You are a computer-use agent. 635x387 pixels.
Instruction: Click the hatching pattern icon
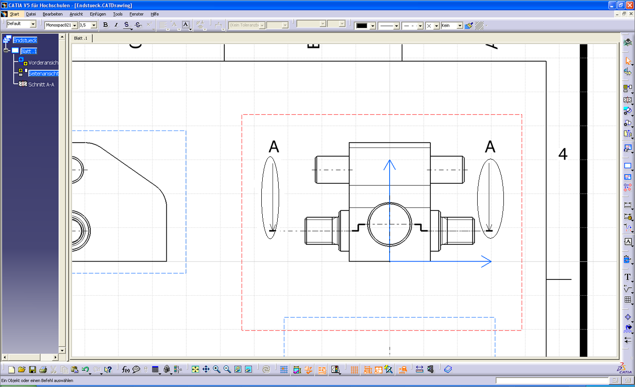pos(479,25)
